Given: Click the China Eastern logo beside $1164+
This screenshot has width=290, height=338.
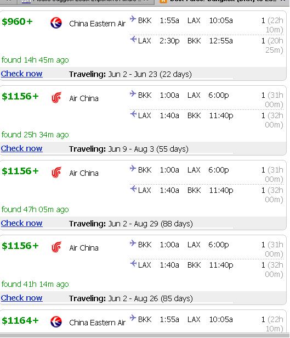Looking at the screenshot, I should tap(56, 322).
